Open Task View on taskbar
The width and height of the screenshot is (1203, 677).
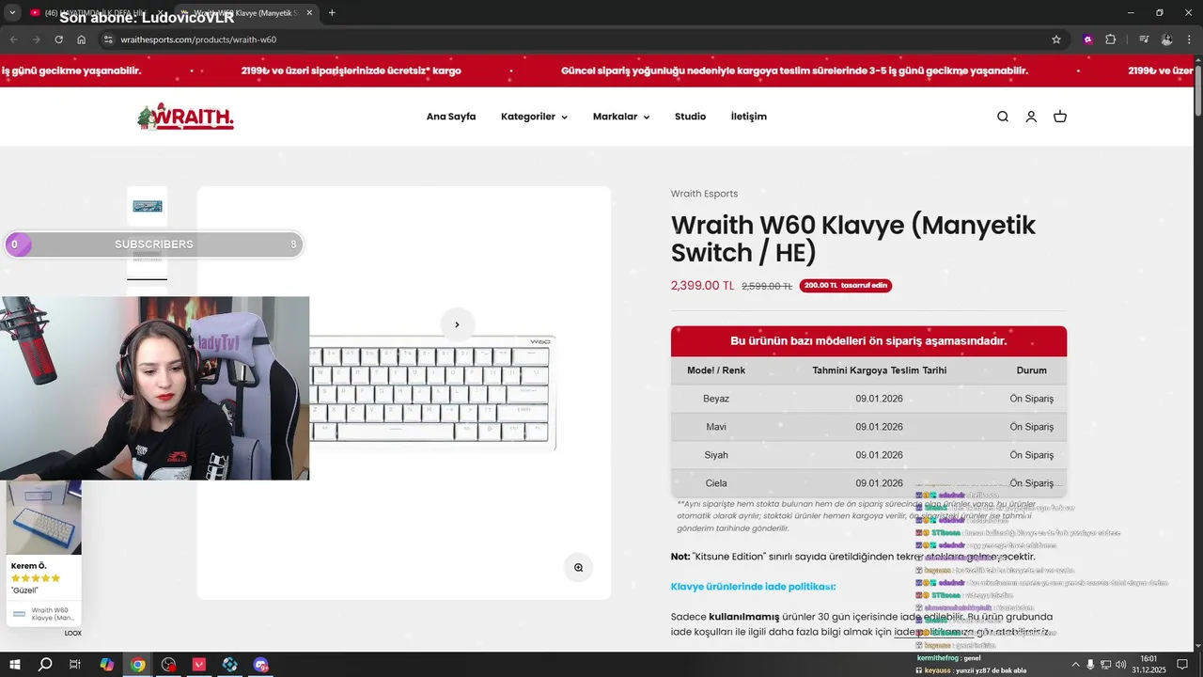coord(75,665)
